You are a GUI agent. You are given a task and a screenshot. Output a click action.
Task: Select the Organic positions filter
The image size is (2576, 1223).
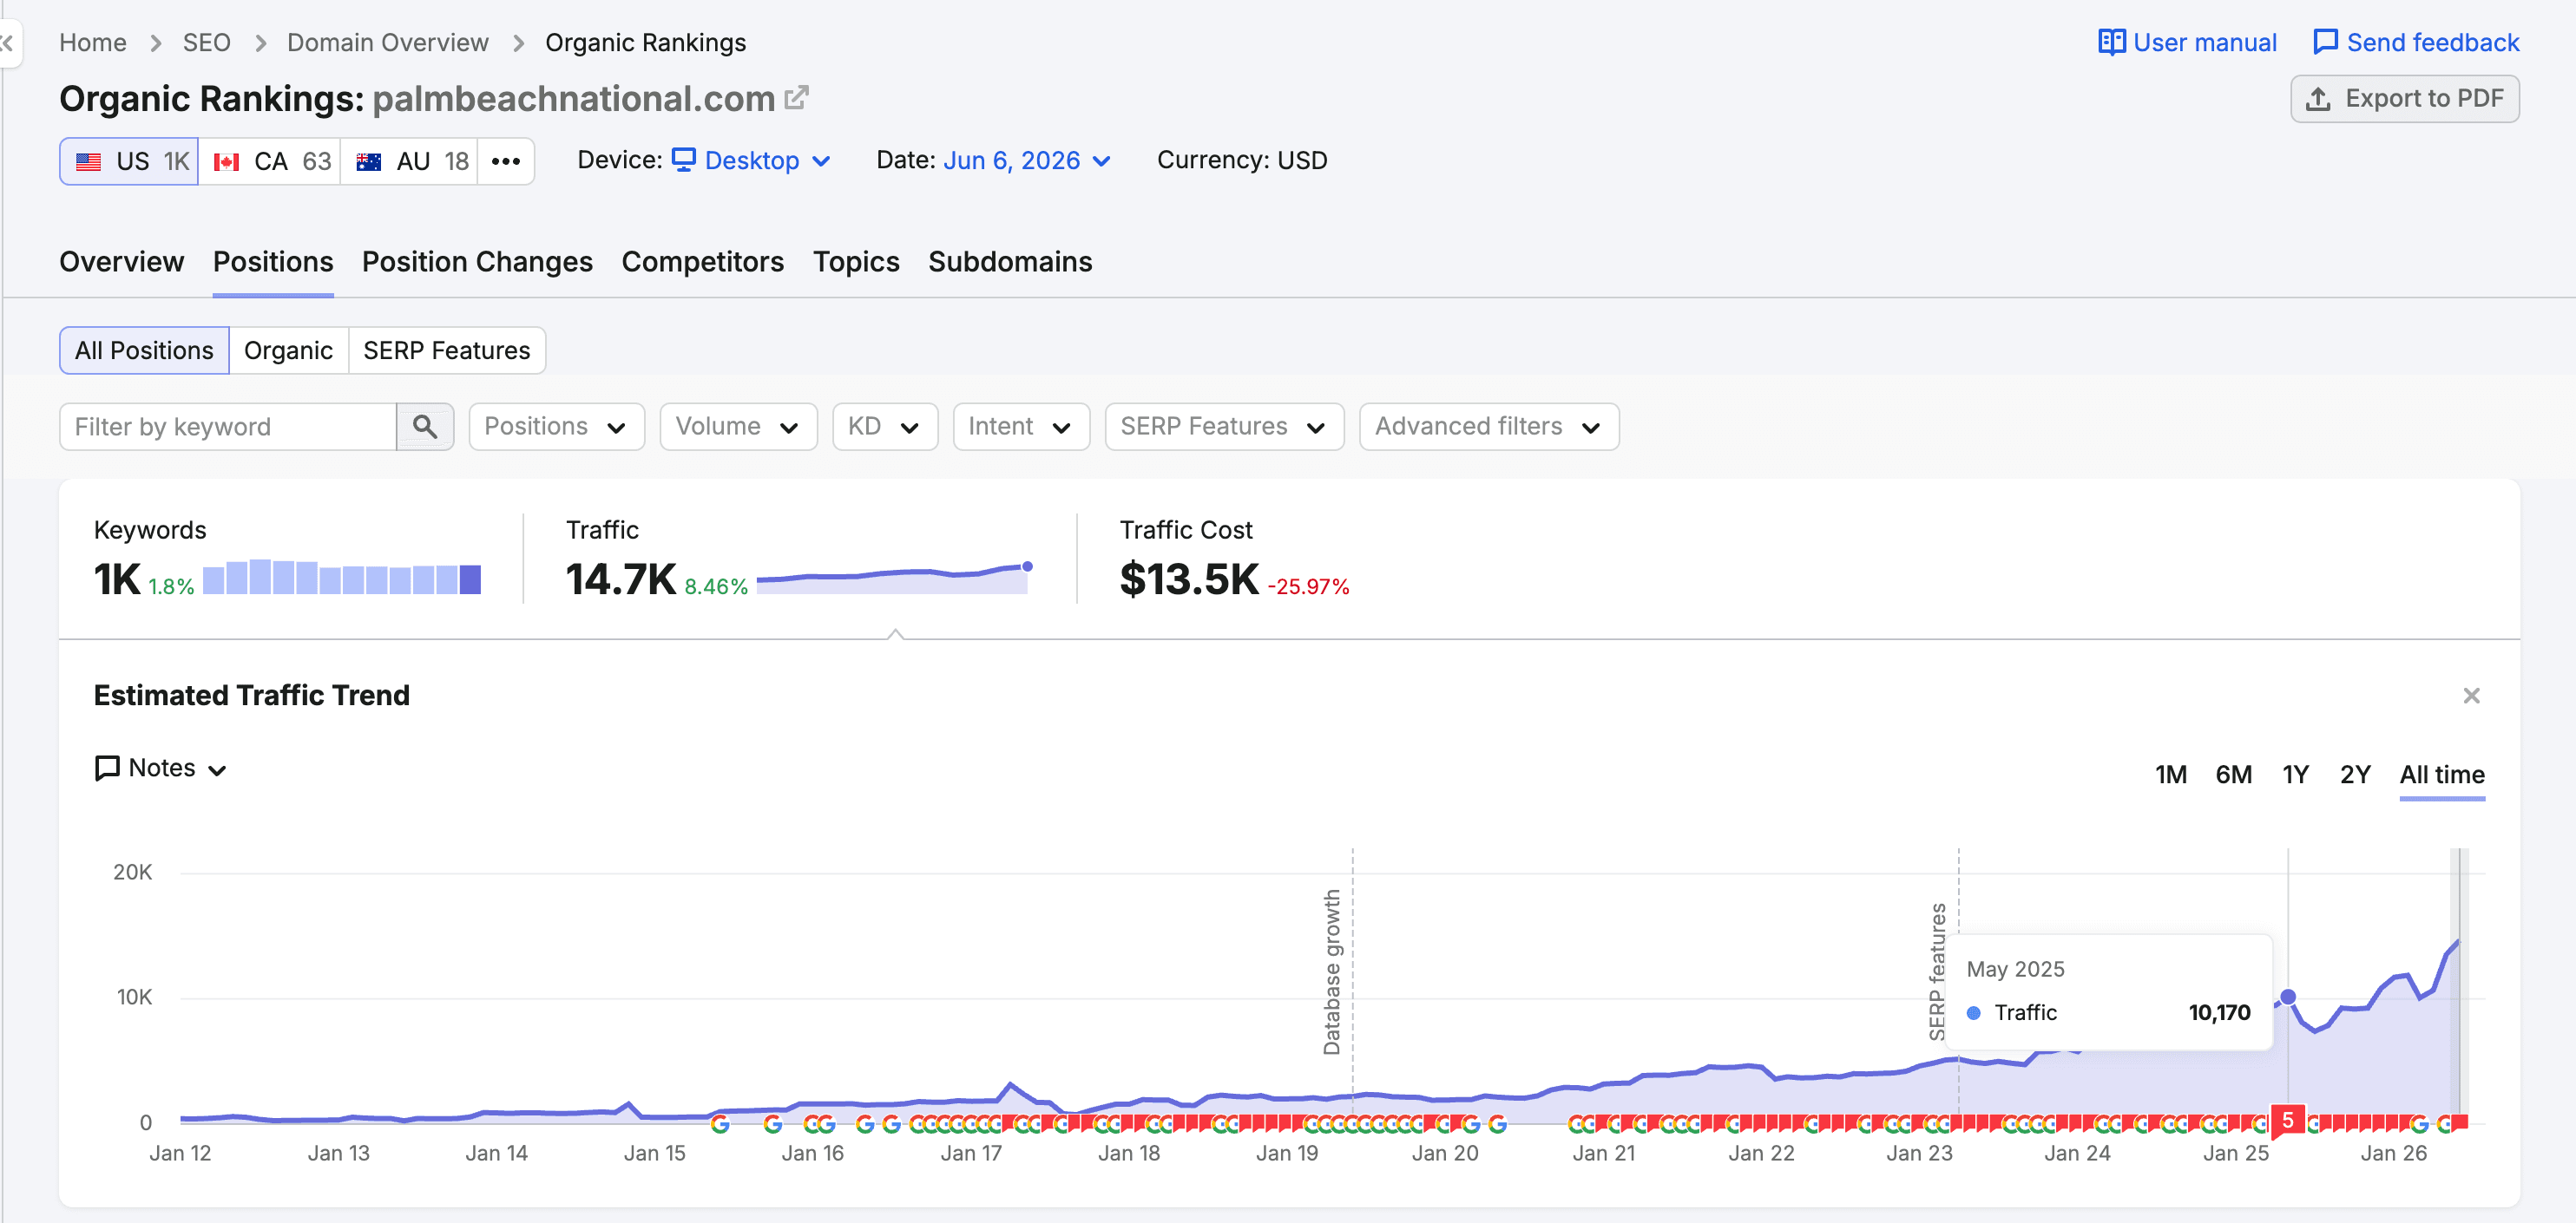click(288, 350)
